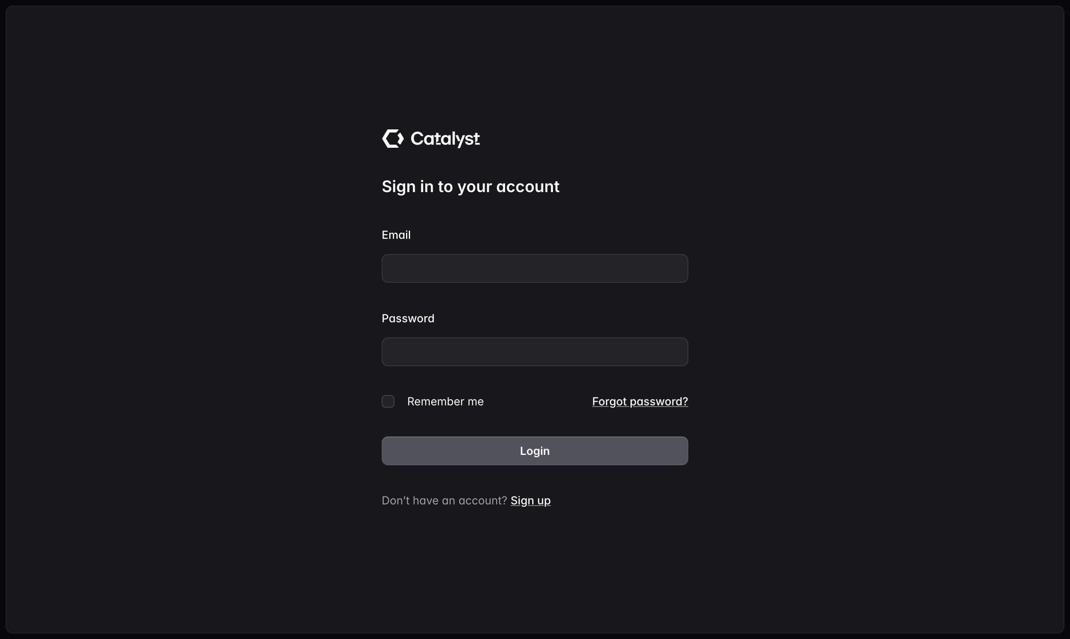Click Sign up to create account
This screenshot has height=639, width=1070.
coord(530,500)
